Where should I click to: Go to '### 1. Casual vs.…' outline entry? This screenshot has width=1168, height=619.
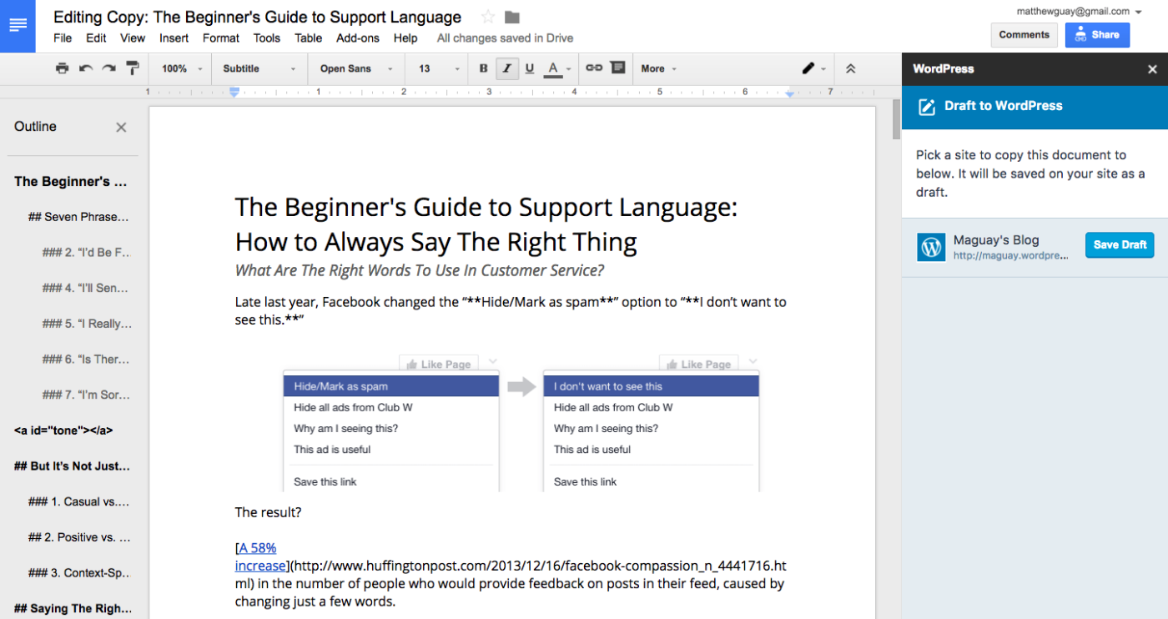(x=79, y=502)
